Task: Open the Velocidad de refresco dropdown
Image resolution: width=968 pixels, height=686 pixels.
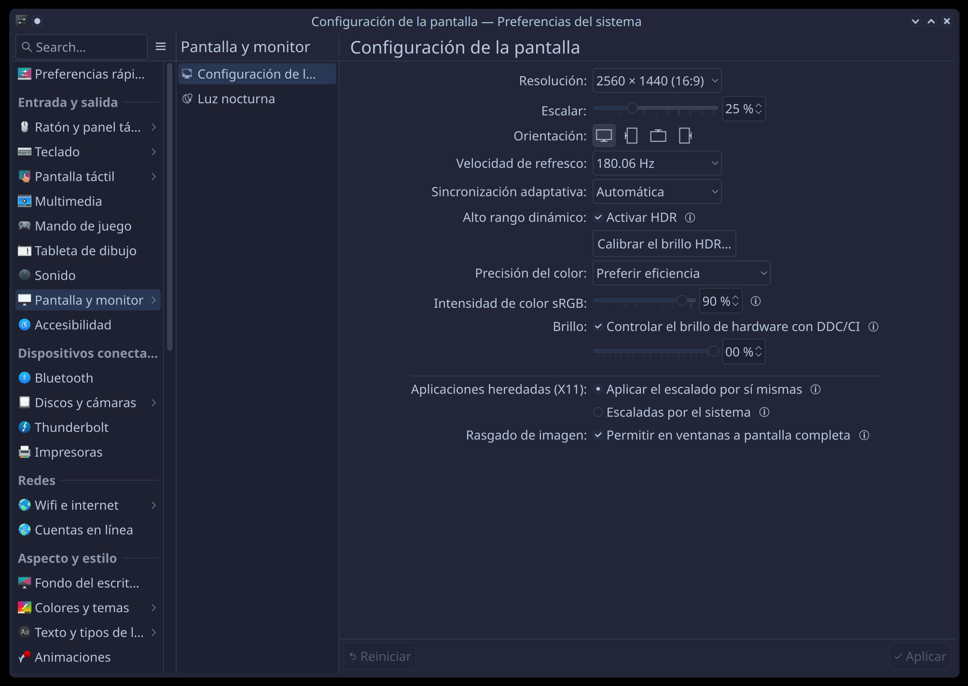Action: (x=657, y=163)
